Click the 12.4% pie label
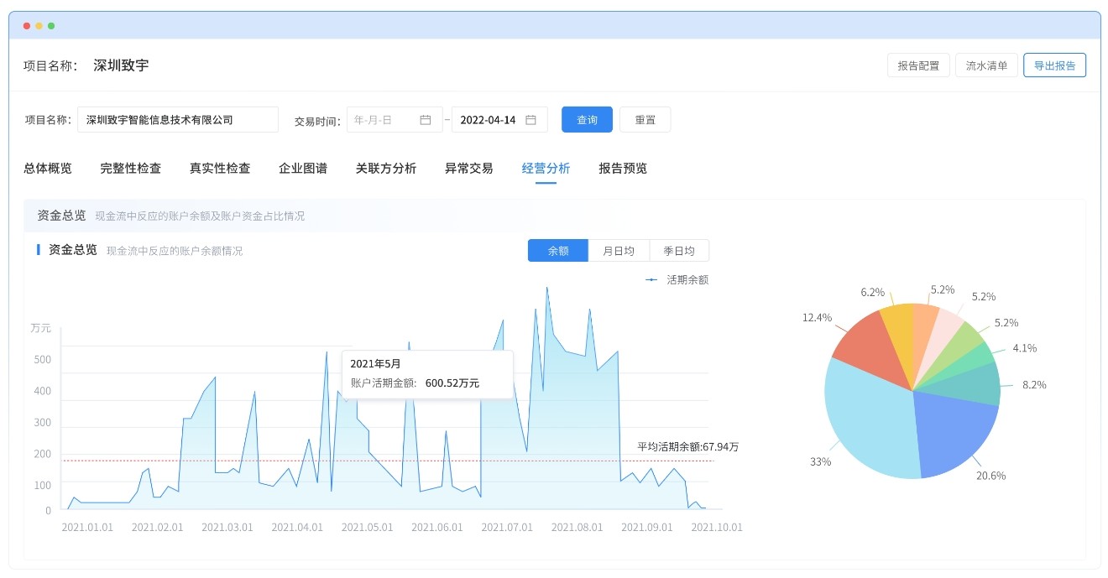This screenshot has width=1108, height=578. [817, 318]
